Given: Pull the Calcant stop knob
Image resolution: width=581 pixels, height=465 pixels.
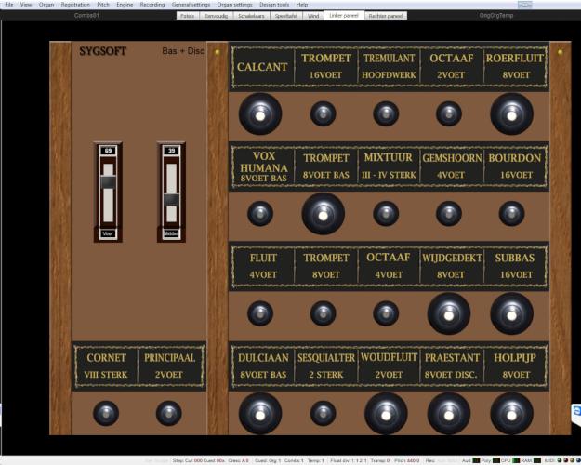Looking at the screenshot, I should coord(259,113).
